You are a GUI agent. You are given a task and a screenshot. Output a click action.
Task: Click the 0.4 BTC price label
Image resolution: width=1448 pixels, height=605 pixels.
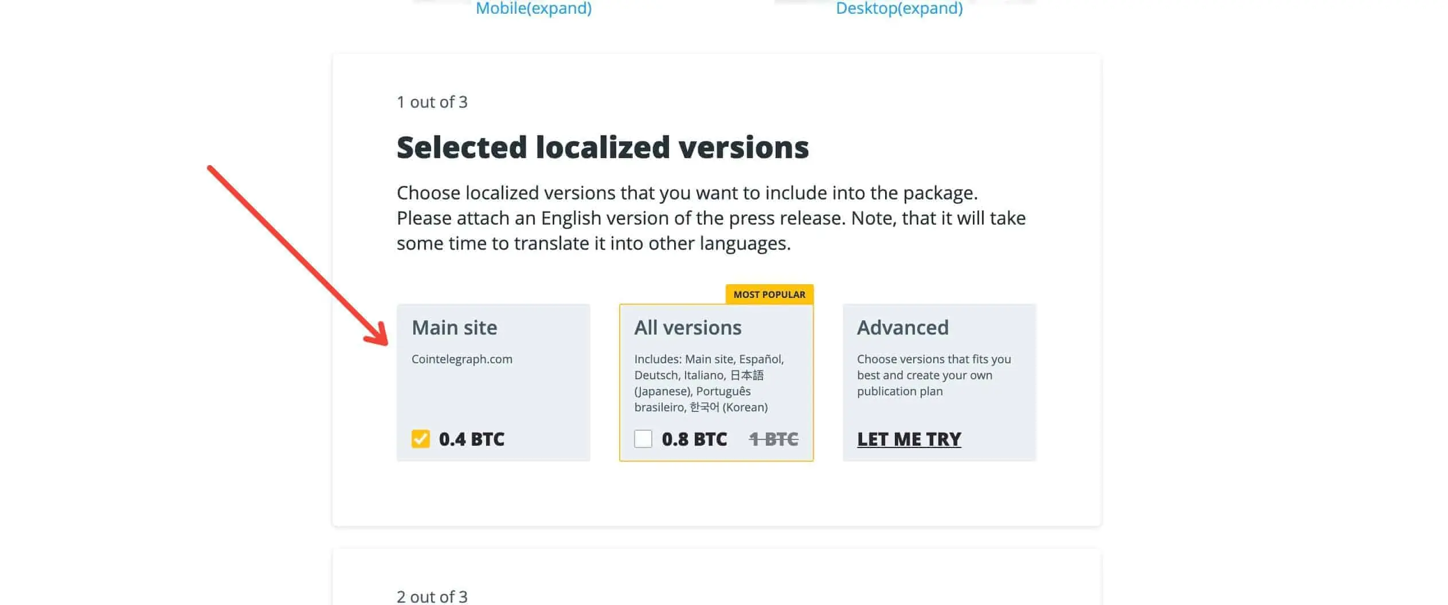click(x=471, y=438)
